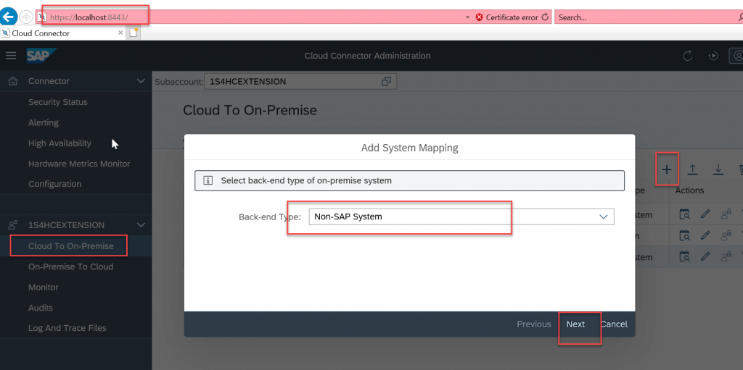The height and width of the screenshot is (370, 743).
Task: Open Monitor in the sidebar
Action: tap(44, 287)
